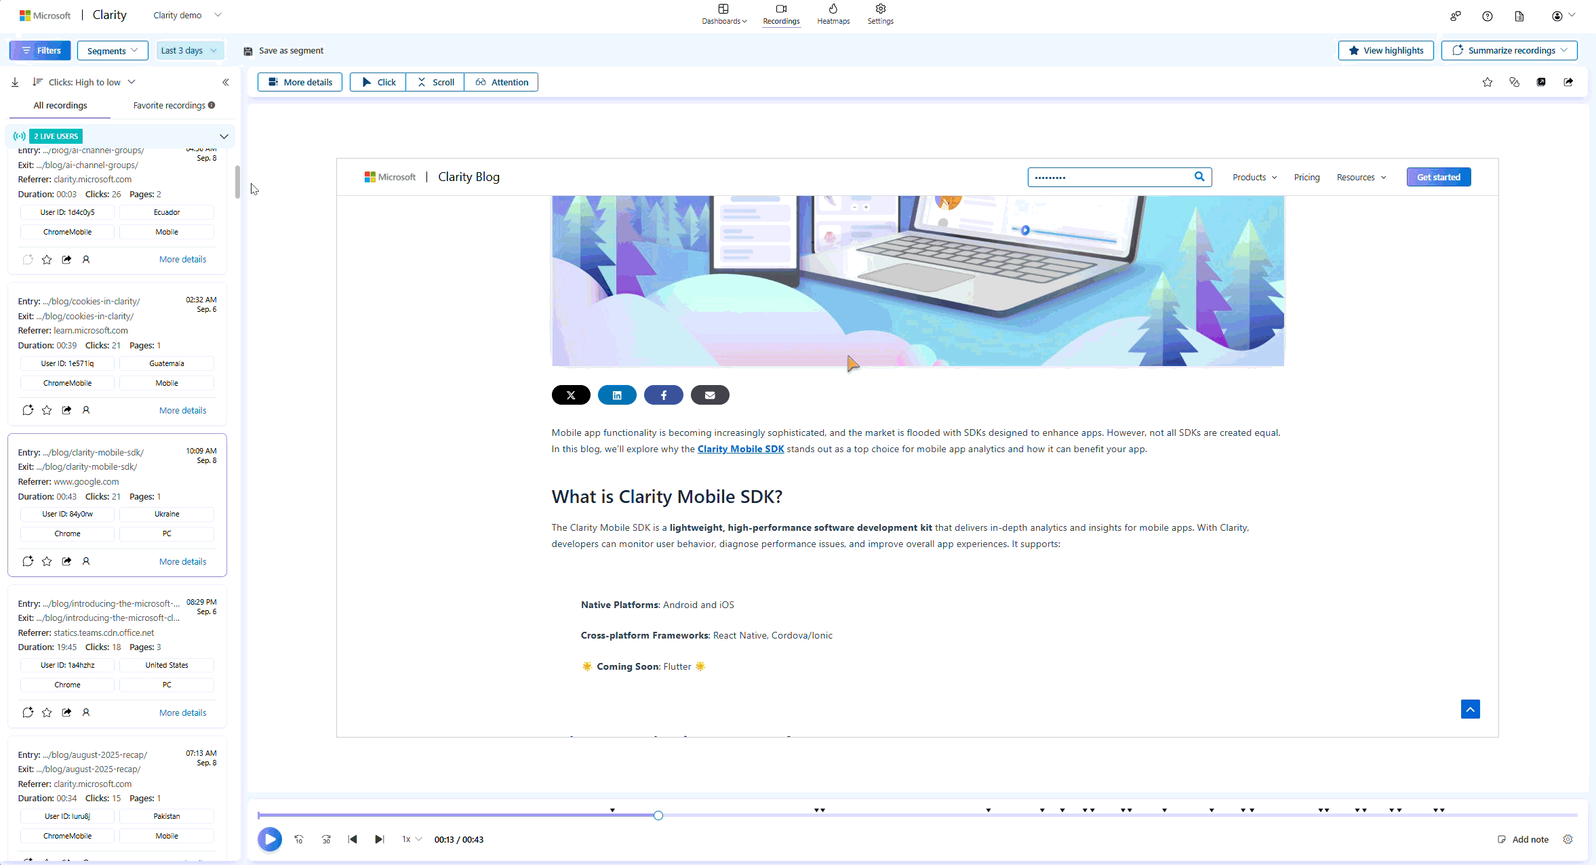Go to the Recordings tab

(x=781, y=14)
